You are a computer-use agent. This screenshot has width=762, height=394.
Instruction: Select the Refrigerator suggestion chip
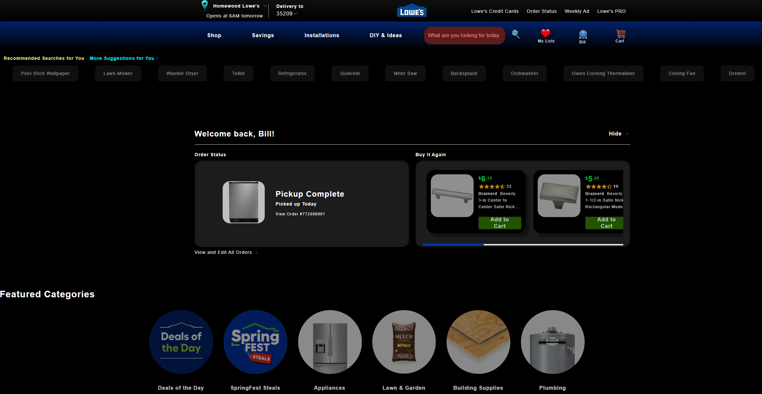click(x=292, y=73)
